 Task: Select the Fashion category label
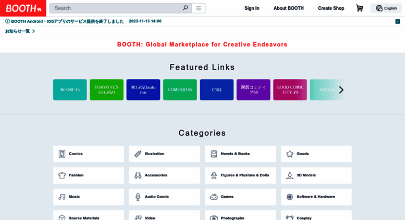tap(76, 175)
